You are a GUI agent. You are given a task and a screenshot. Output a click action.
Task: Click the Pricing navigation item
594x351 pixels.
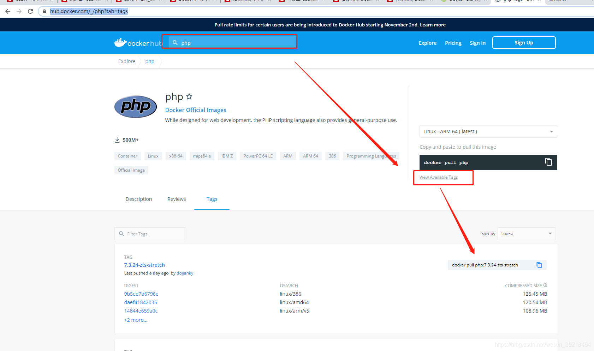(453, 43)
